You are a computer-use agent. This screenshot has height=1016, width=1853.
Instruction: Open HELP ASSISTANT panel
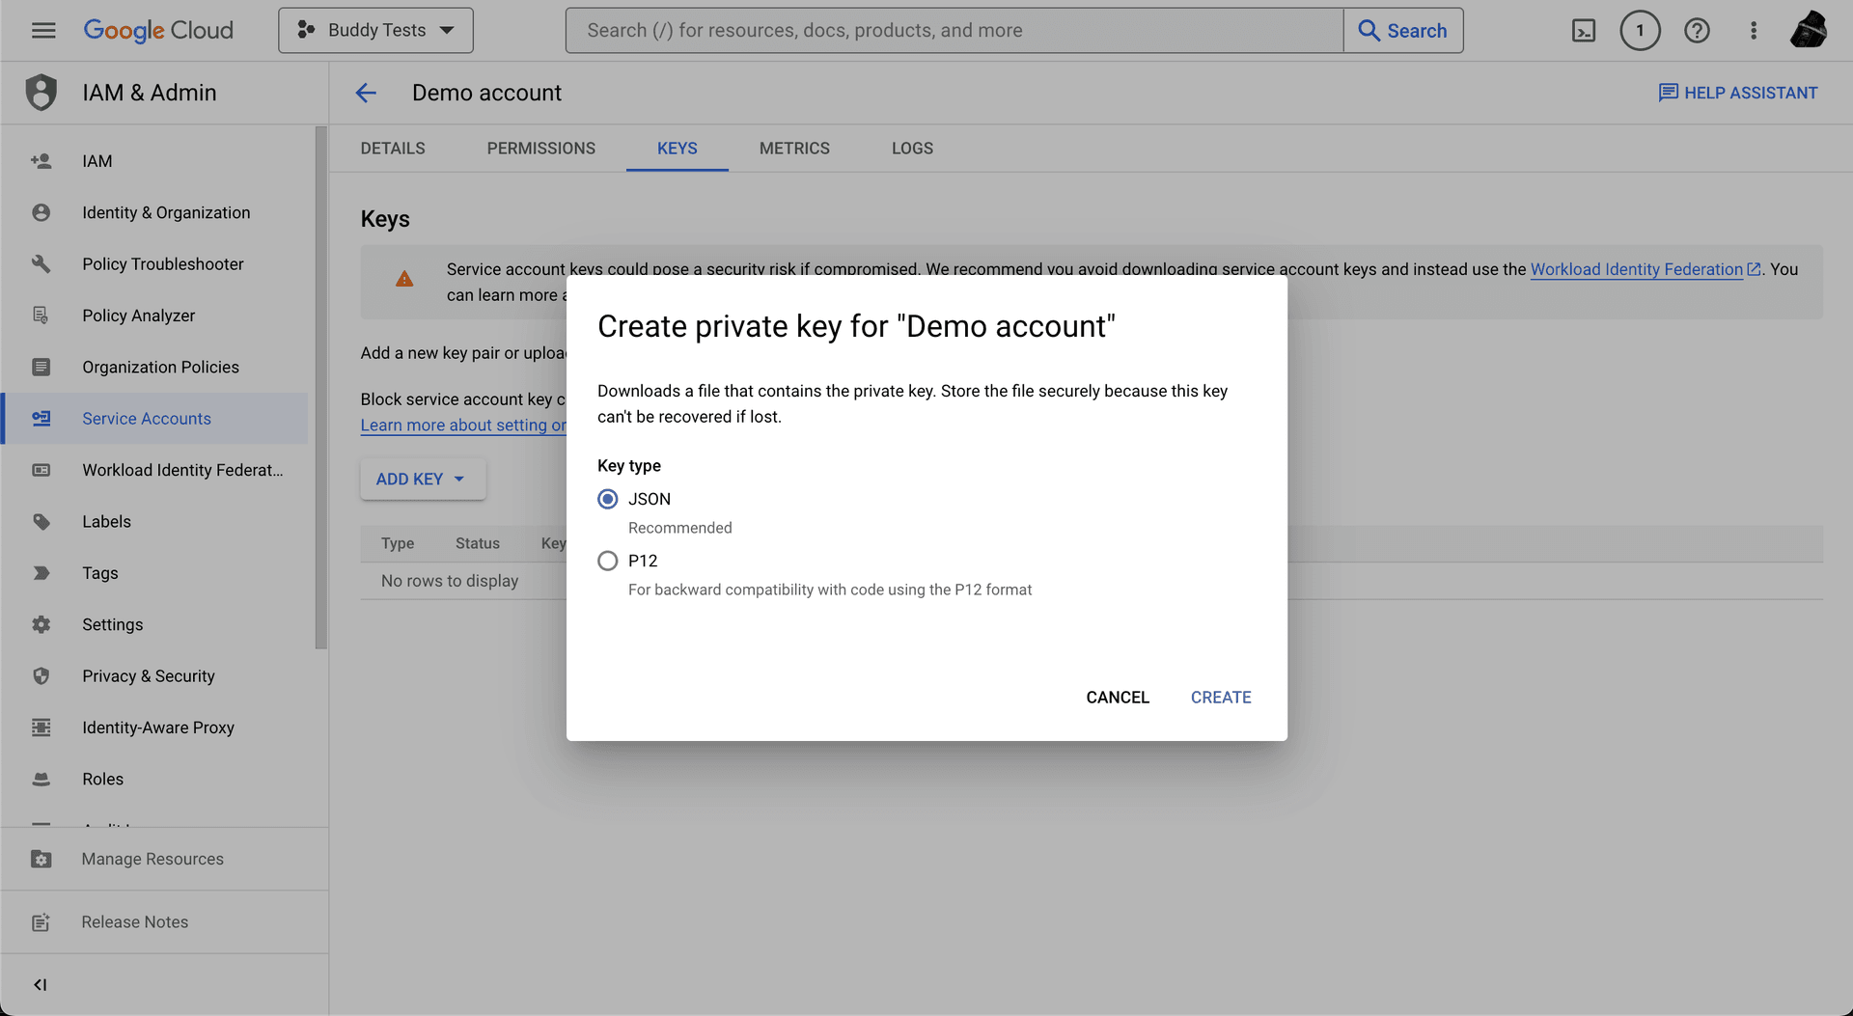(1737, 93)
